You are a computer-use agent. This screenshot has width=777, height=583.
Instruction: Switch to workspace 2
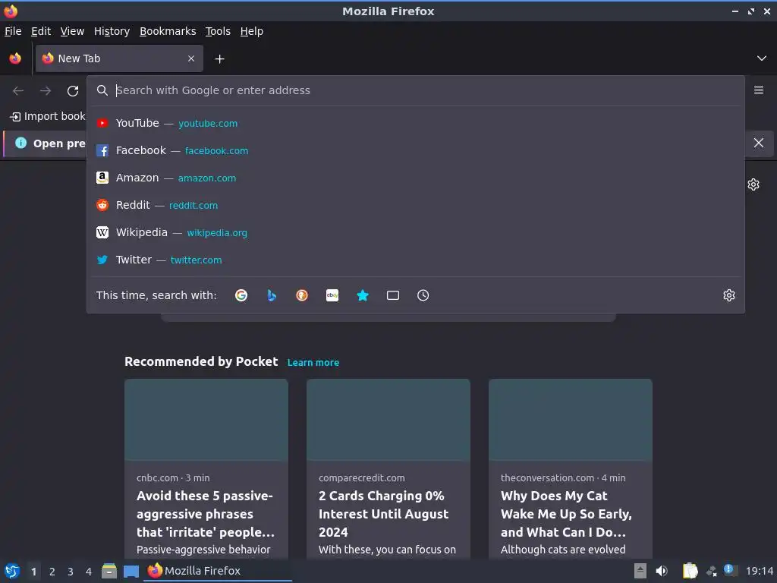(x=52, y=572)
